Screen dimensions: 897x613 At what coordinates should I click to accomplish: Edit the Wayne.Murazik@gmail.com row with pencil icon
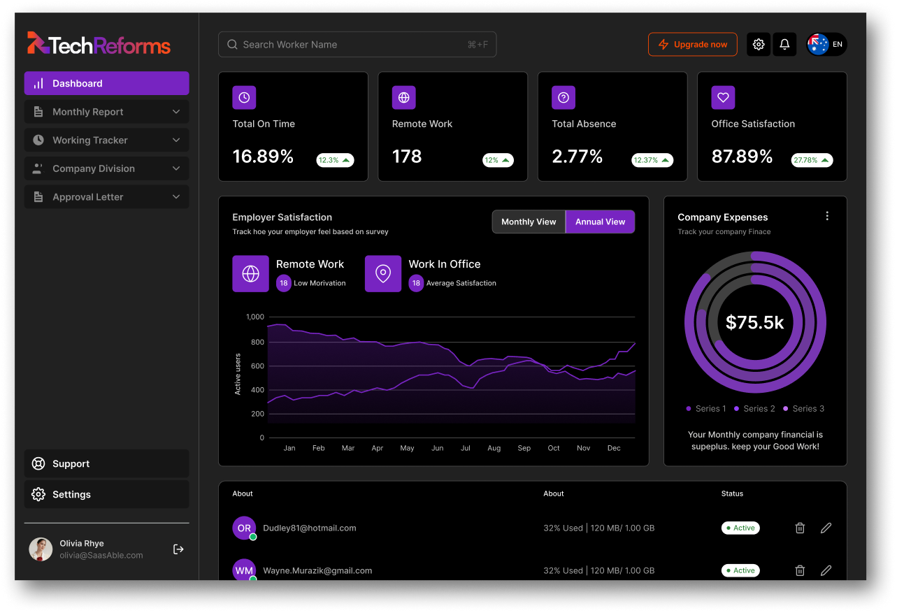point(826,570)
